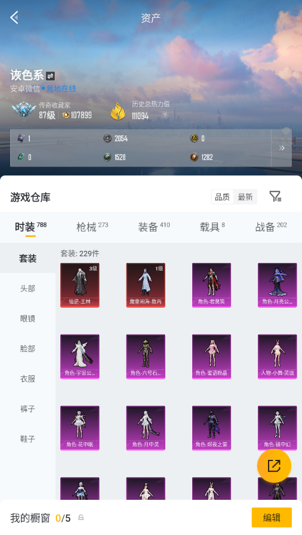Select 鞋子 category

coord(27,438)
